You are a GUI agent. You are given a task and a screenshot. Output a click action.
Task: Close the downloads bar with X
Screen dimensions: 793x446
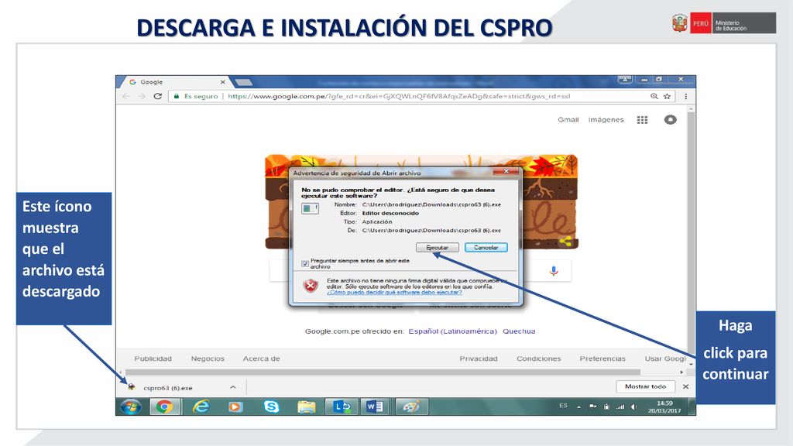[x=686, y=386]
